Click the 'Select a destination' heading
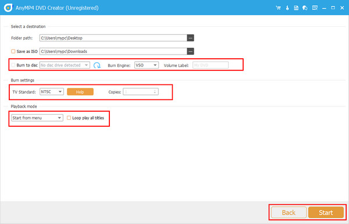Image resolution: width=349 pixels, height=224 pixels. (29, 27)
